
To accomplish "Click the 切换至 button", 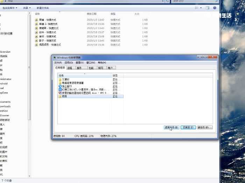I will (x=188, y=128).
